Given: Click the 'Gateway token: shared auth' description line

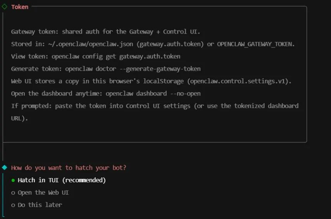Looking at the screenshot, I should point(105,32).
